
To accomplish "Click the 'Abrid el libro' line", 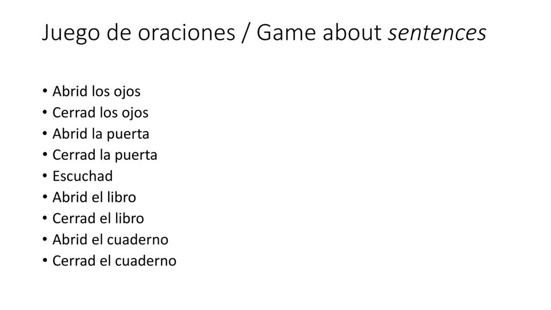I will pos(94,197).
